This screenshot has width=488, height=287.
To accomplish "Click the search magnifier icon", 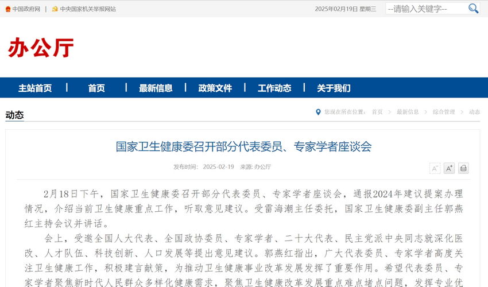I will pos(473,9).
